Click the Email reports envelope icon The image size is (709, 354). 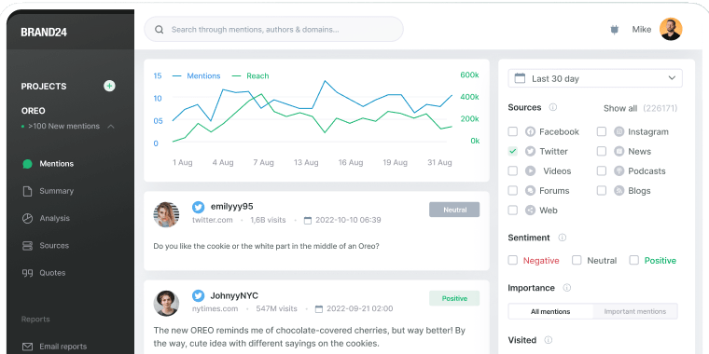click(x=28, y=347)
